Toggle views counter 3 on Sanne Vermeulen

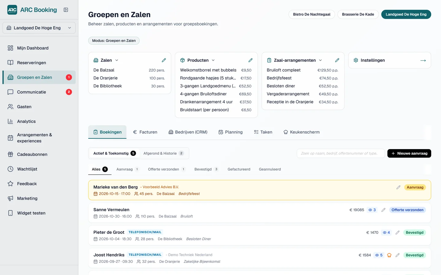[x=372, y=210]
